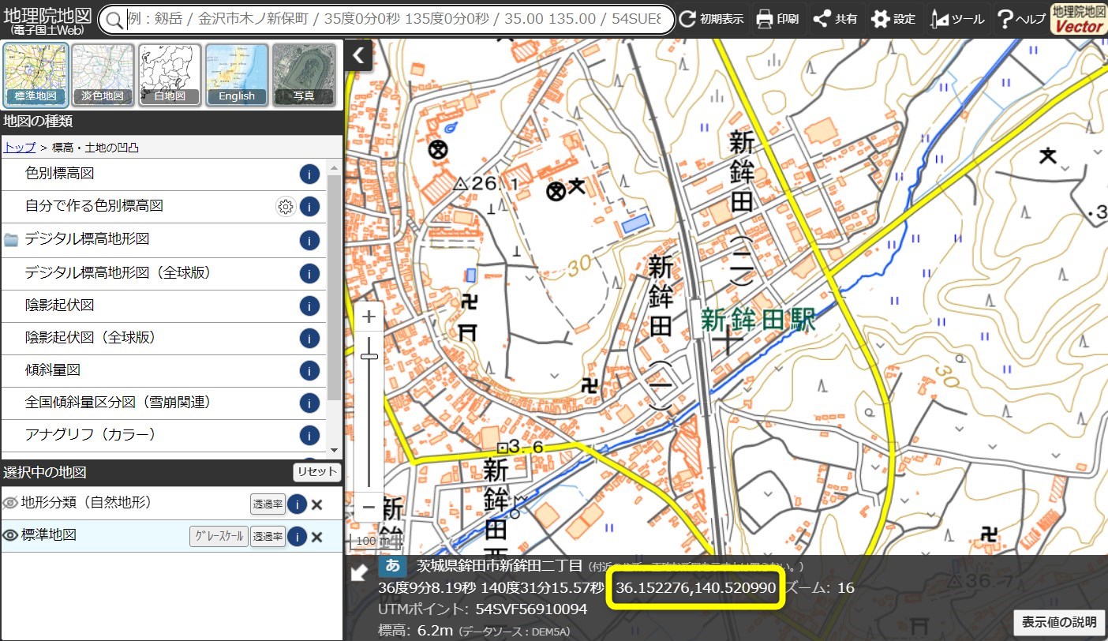Open 透過率 for selected 標準地図
The height and width of the screenshot is (641, 1108).
click(x=268, y=537)
